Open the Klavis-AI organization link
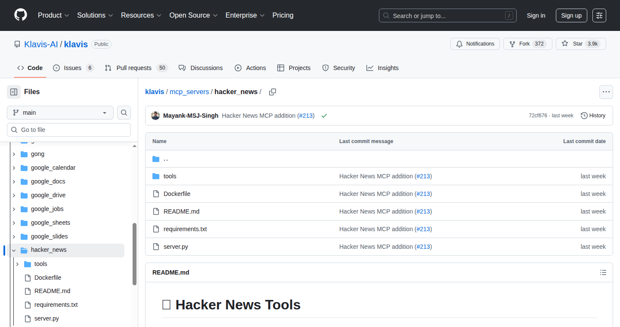The height and width of the screenshot is (327, 620). tap(41, 44)
